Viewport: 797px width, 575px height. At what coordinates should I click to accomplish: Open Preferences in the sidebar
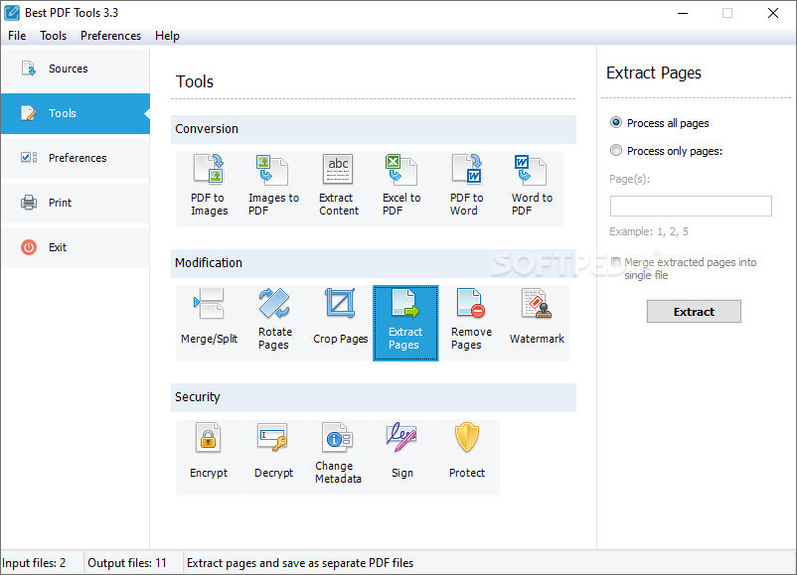76,158
